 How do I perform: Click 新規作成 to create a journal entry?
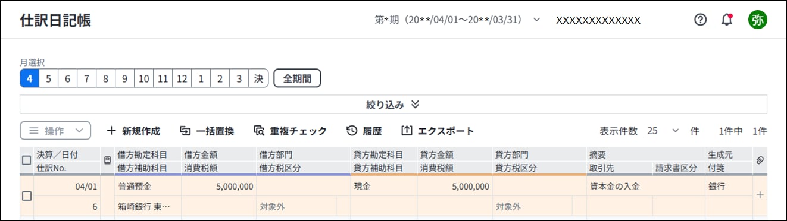tap(133, 131)
